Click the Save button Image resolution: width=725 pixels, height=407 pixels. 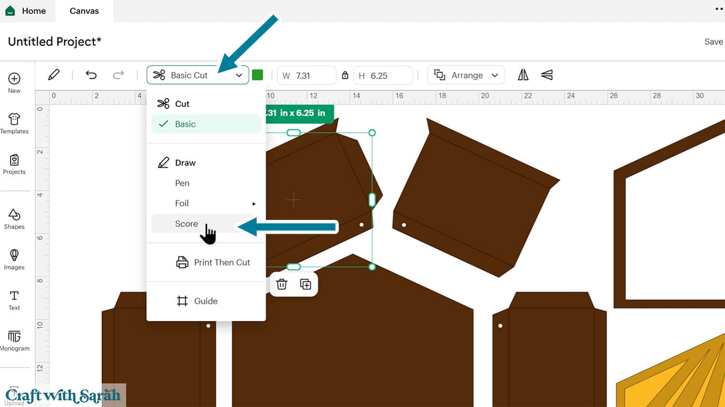point(713,42)
